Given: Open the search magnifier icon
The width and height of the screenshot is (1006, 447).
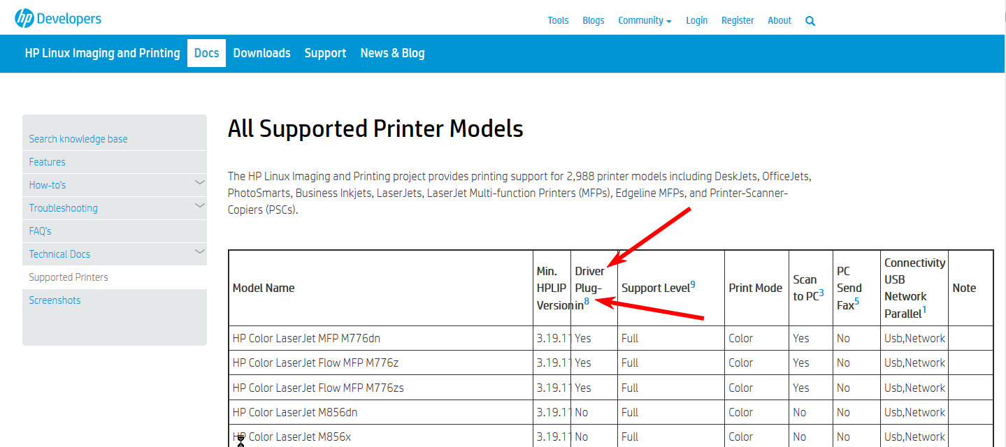Looking at the screenshot, I should pos(810,21).
